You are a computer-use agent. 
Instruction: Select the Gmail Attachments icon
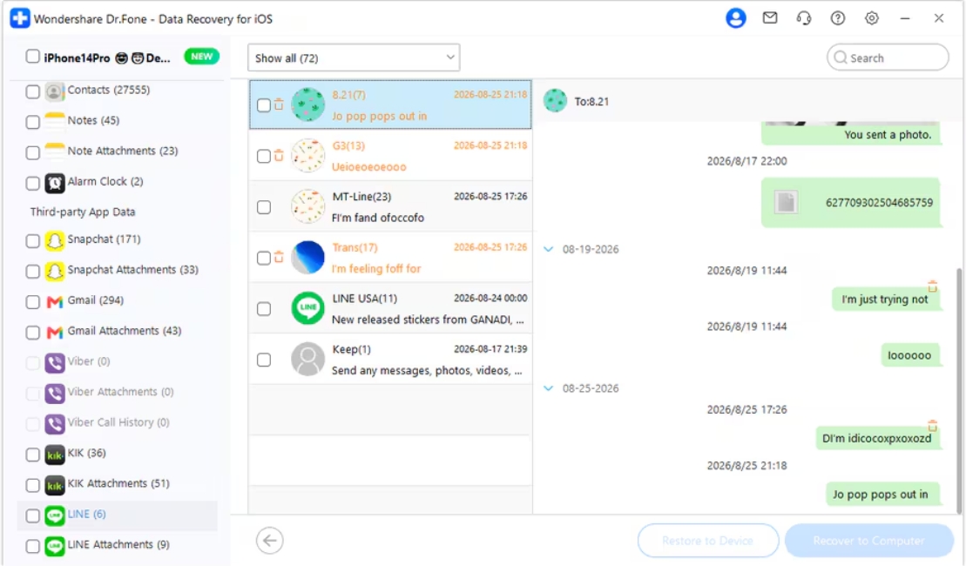54,332
